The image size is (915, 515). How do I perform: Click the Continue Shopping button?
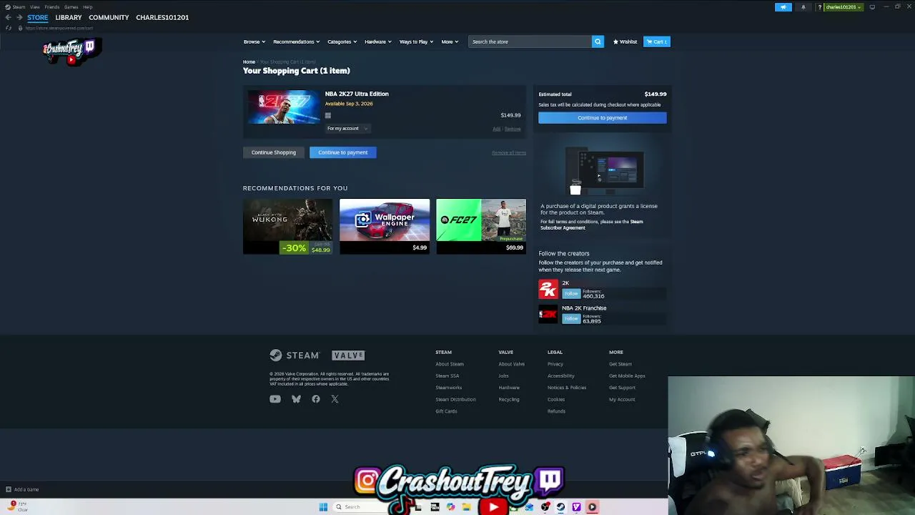[273, 152]
